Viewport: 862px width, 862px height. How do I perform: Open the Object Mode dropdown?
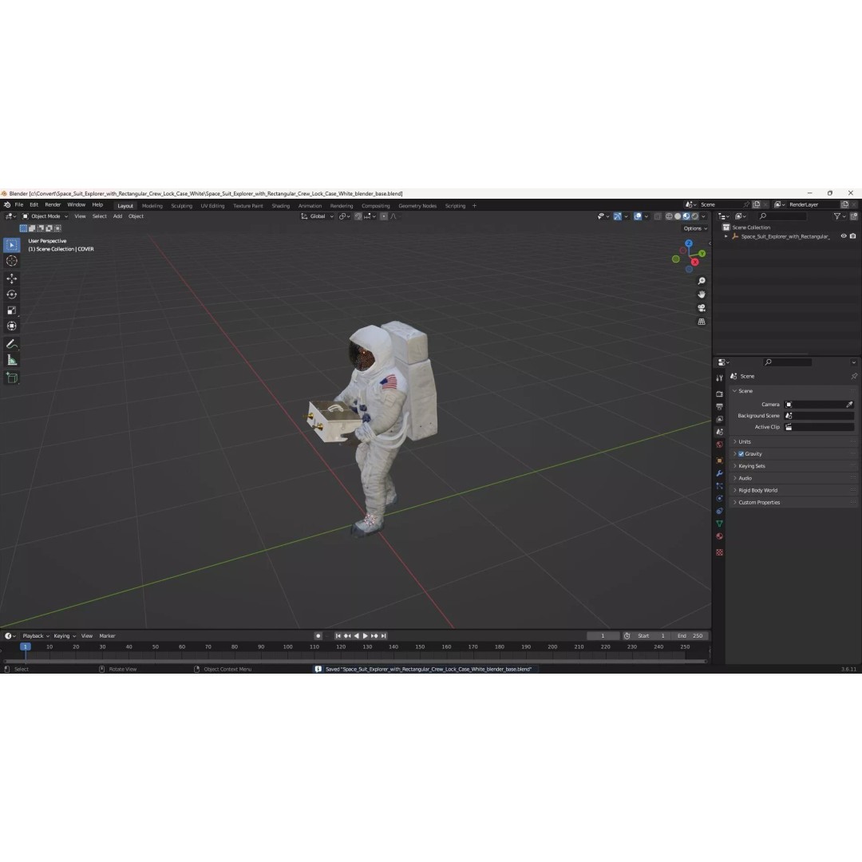click(45, 216)
